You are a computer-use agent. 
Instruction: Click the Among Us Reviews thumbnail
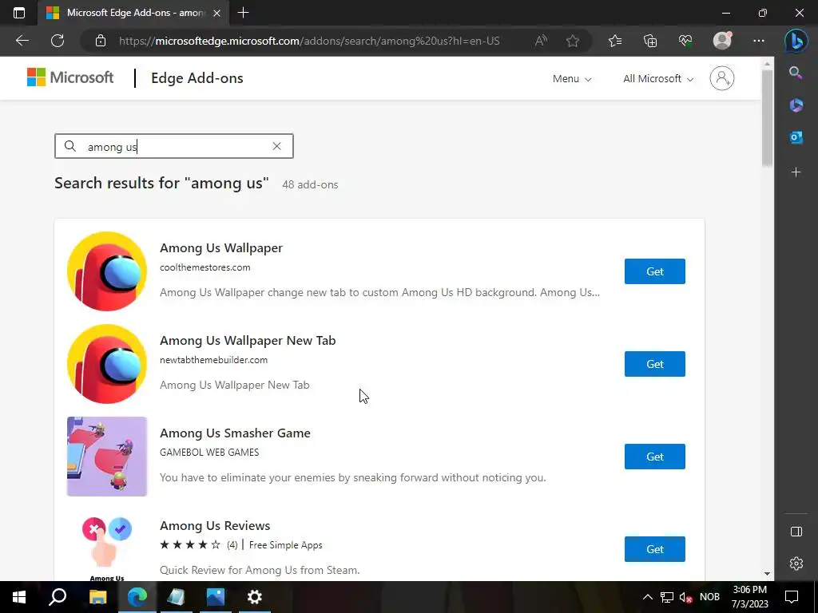click(107, 547)
